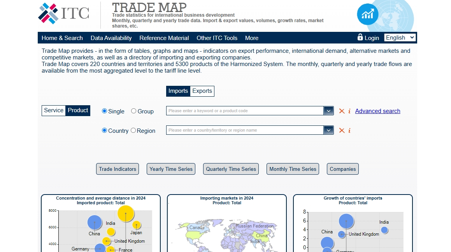The height and width of the screenshot is (252, 451).
Task: Click the 'Growth of countries' imports' chart title
Action: (353, 198)
